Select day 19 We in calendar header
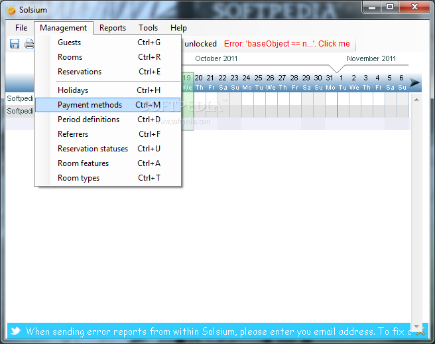 (187, 82)
